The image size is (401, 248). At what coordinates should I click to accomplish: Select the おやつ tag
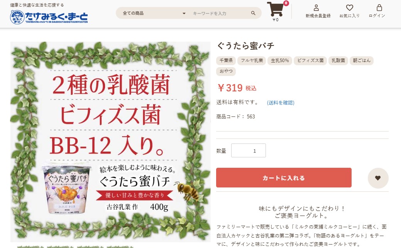click(x=226, y=71)
